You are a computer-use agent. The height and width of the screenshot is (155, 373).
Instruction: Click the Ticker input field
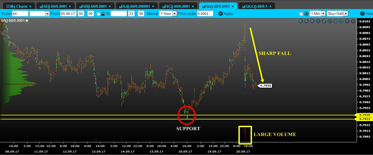[20, 14]
